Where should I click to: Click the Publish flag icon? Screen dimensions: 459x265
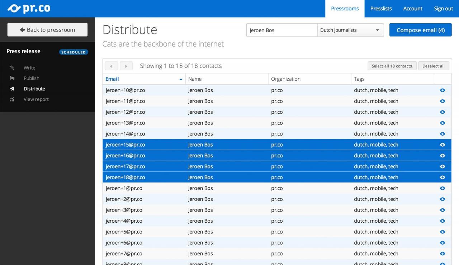tap(12, 78)
